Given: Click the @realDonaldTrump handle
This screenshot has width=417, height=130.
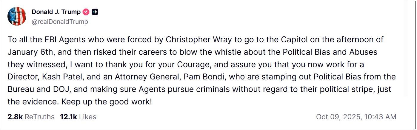Looking at the screenshot, I should click(60, 22).
